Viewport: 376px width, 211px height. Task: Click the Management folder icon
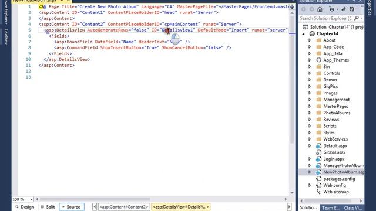[318, 100]
